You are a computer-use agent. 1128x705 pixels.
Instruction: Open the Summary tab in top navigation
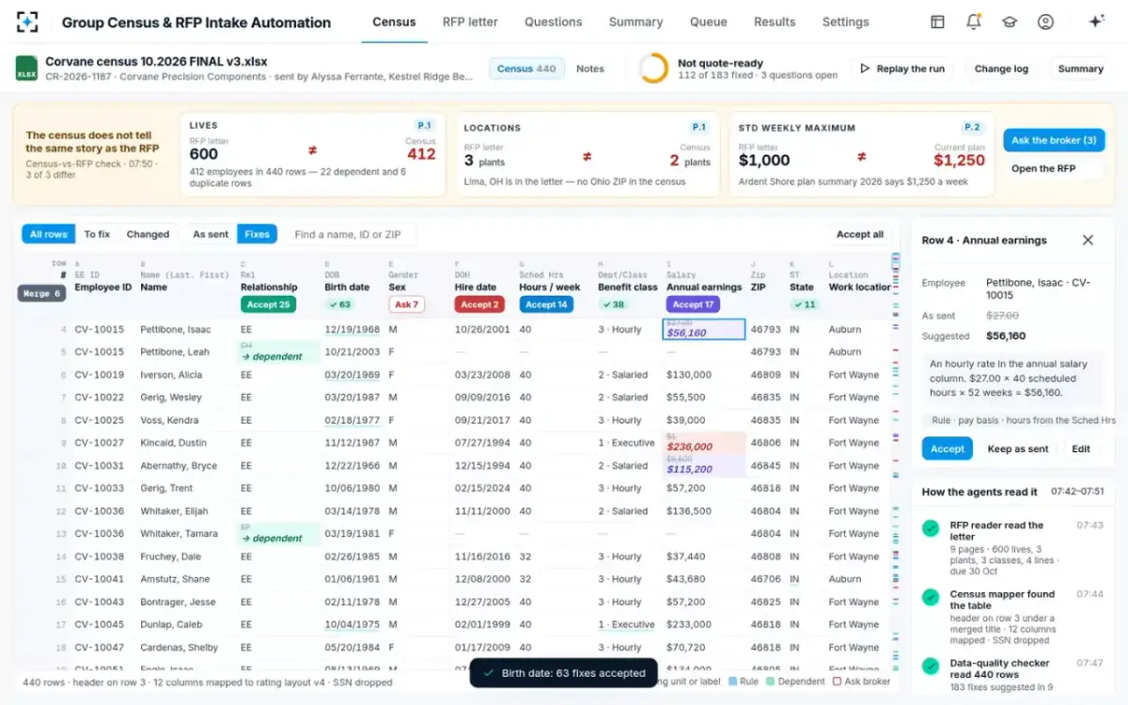tap(635, 22)
